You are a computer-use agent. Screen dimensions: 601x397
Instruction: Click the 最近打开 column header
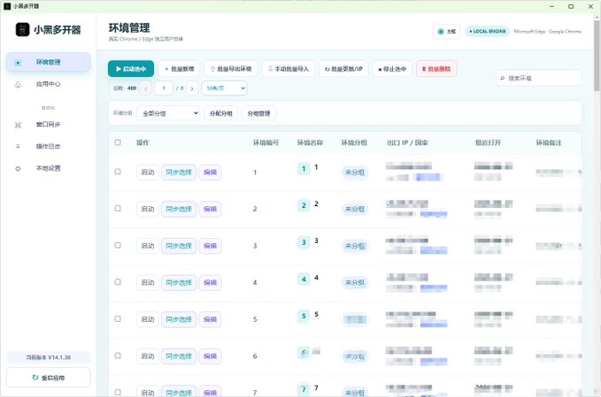coord(488,143)
